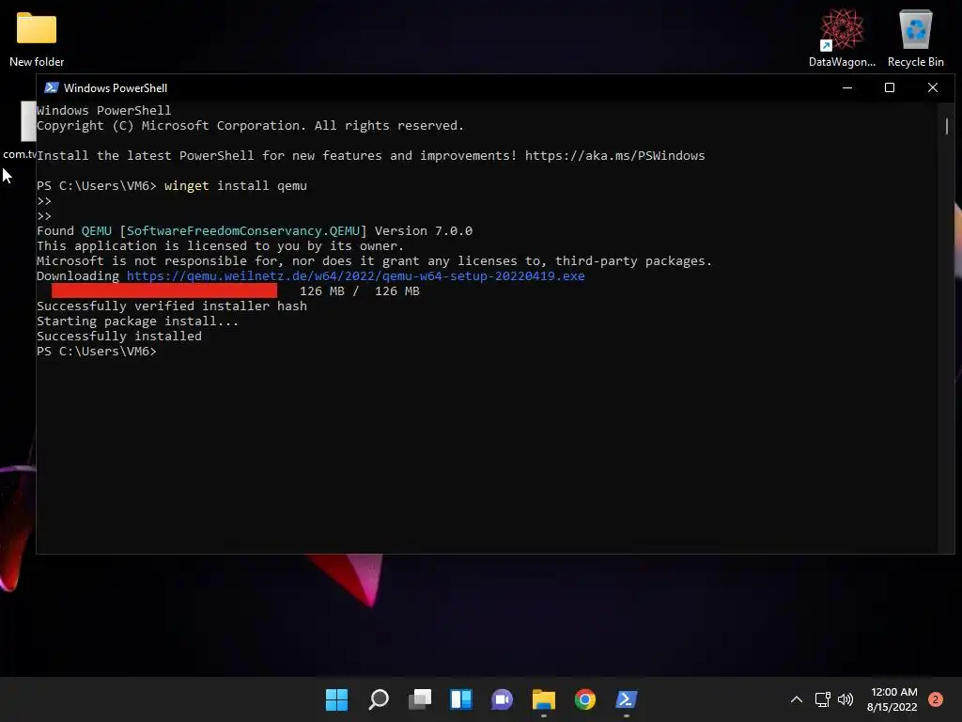Launch Google Chrome from the taskbar
The image size is (962, 722).
[584, 699]
